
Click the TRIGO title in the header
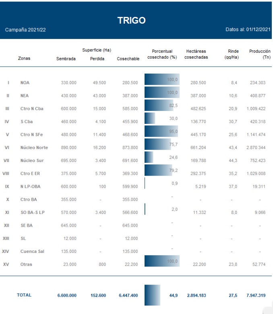tap(131, 21)
